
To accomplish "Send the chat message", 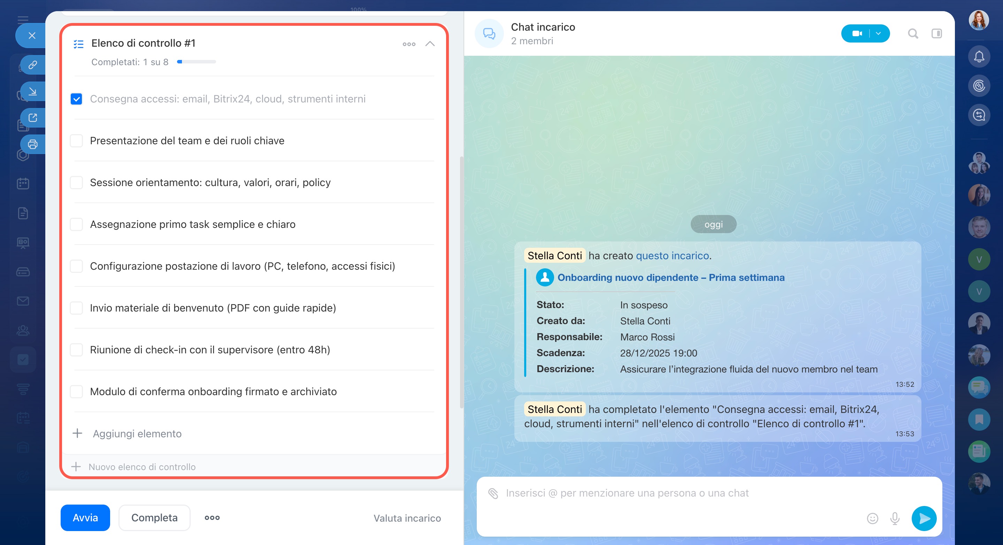I will coord(924,518).
